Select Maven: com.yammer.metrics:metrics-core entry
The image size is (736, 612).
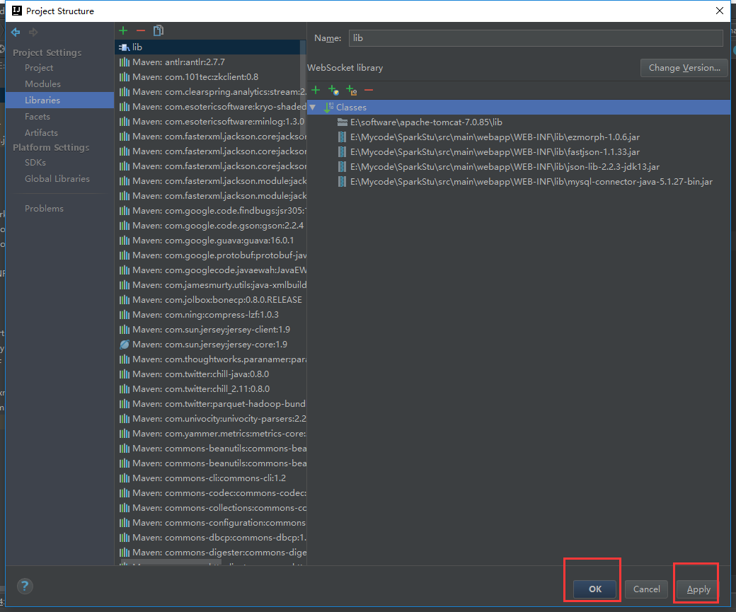point(210,434)
